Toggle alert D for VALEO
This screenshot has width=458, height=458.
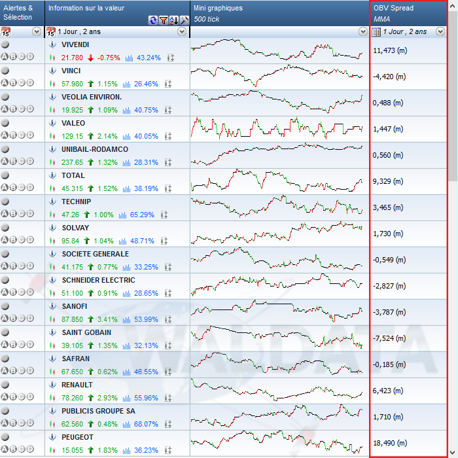tap(30, 135)
